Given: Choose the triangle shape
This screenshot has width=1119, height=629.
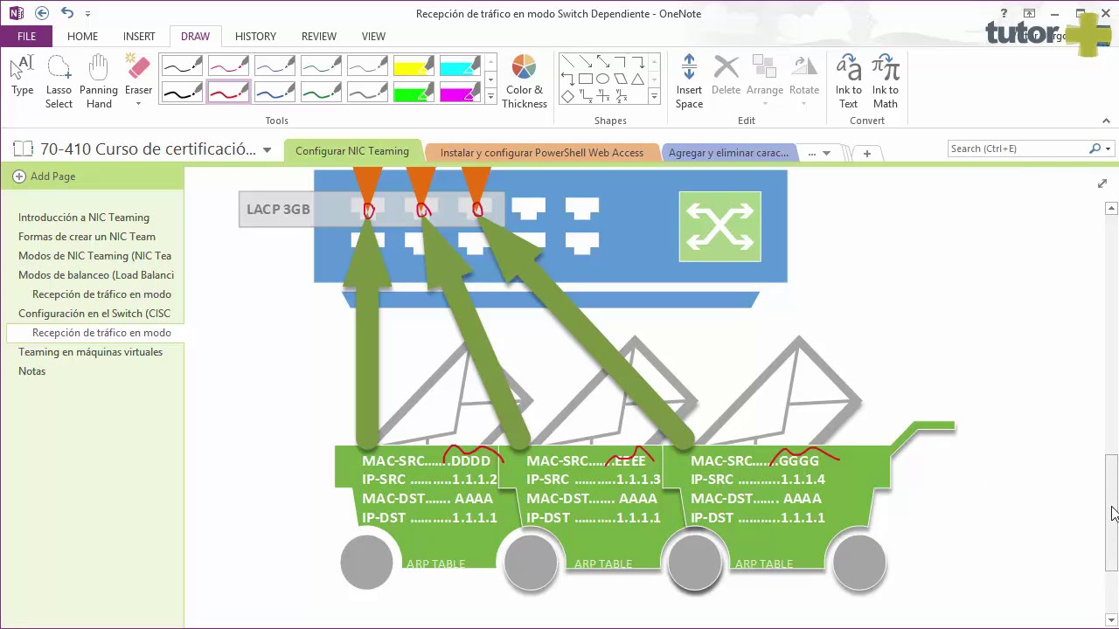Looking at the screenshot, I should pos(637,79).
